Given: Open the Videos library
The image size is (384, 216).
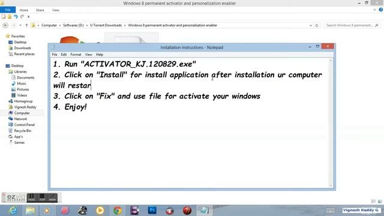Looking at the screenshot, I should [x=22, y=95].
